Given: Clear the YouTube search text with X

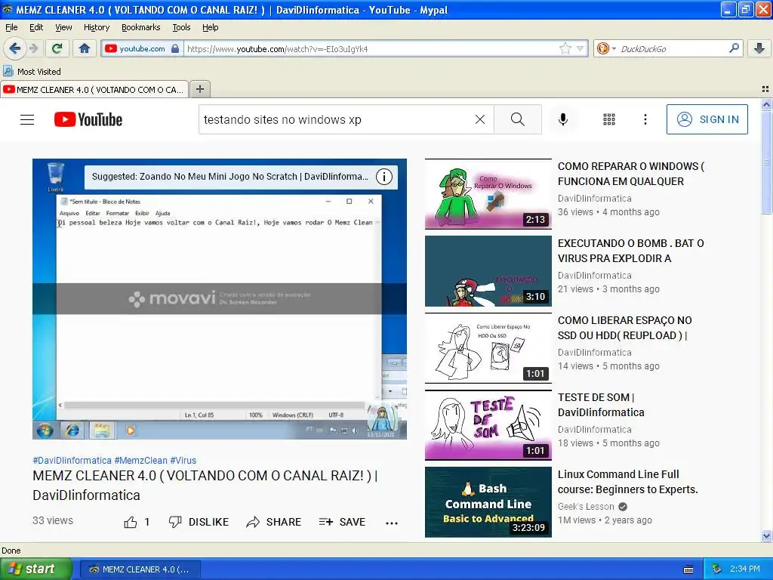Looking at the screenshot, I should pos(479,119).
